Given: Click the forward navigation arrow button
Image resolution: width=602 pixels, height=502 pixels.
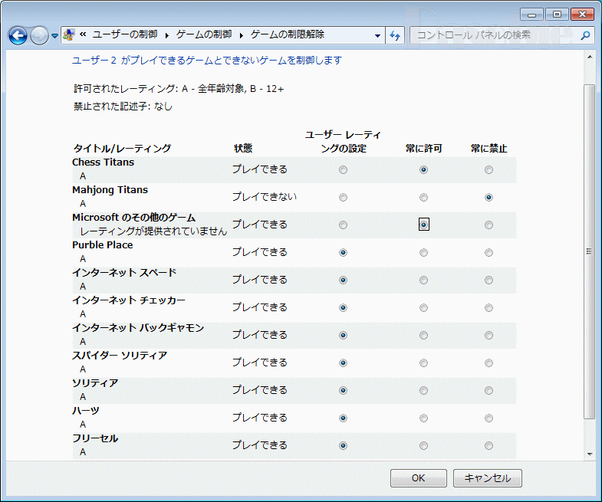Looking at the screenshot, I should 39,36.
